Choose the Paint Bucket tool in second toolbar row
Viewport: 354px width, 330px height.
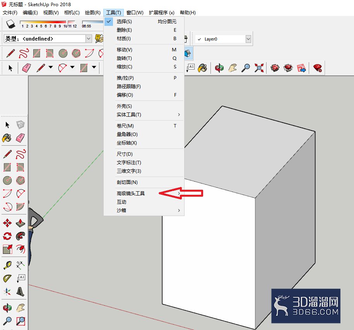pos(202,68)
